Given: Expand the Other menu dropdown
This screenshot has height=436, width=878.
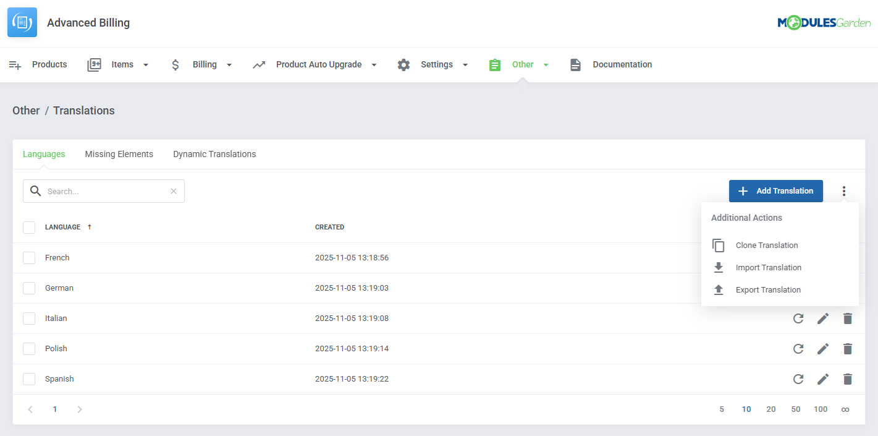Looking at the screenshot, I should [546, 64].
